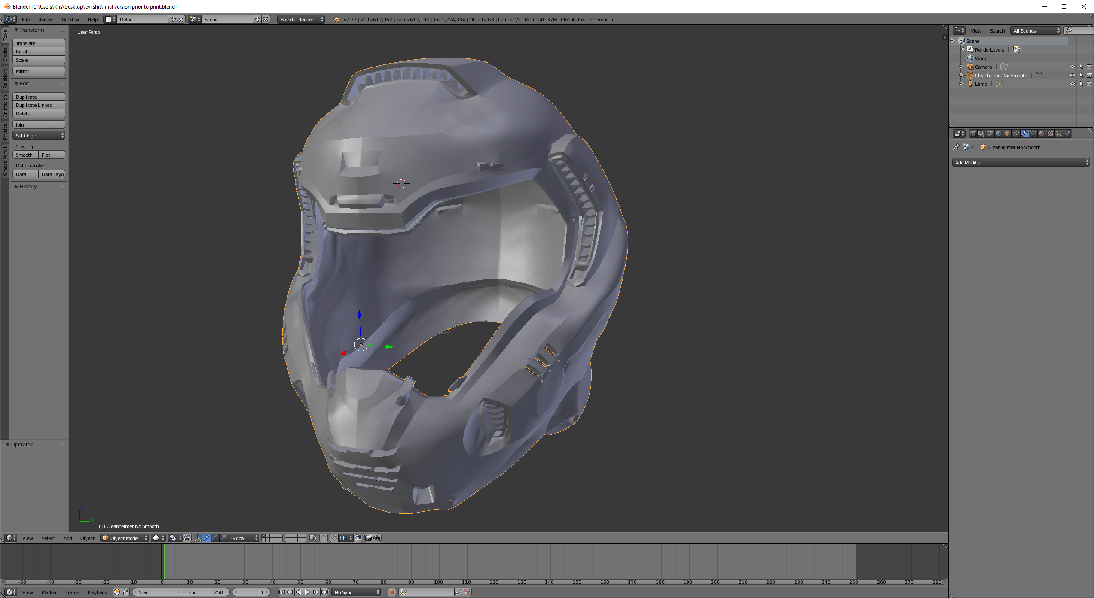The image size is (1094, 598).
Task: Click play animation button in timeline
Action: tap(307, 592)
